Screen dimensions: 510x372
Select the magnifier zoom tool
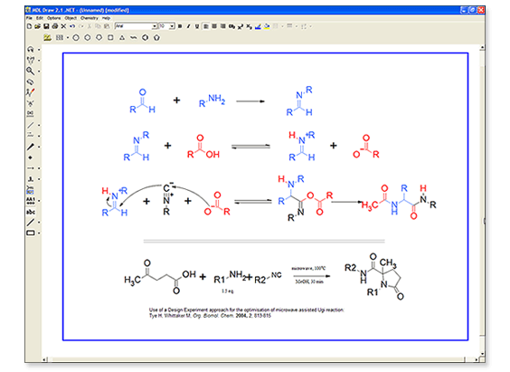coord(30,71)
